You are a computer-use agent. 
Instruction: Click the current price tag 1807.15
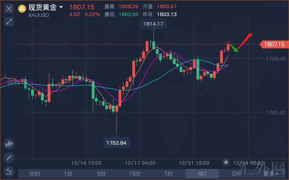click(x=274, y=45)
